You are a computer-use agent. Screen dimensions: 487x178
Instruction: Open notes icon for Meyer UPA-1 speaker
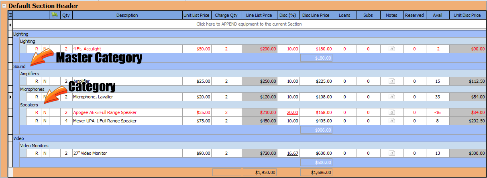click(391, 121)
